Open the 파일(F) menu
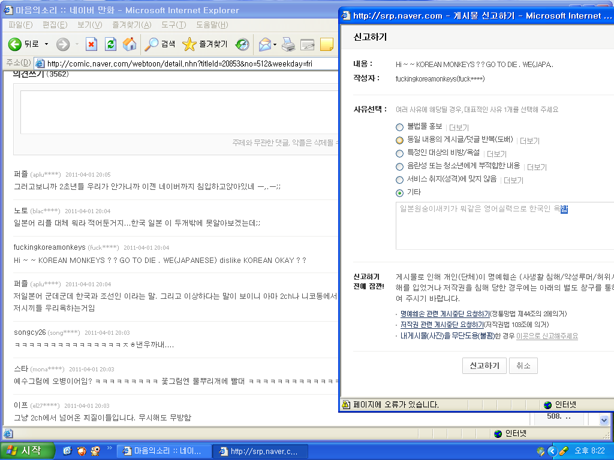This screenshot has width=614, height=460. point(20,25)
